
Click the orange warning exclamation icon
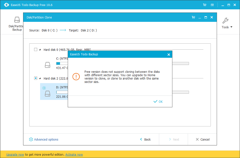tap(76, 77)
